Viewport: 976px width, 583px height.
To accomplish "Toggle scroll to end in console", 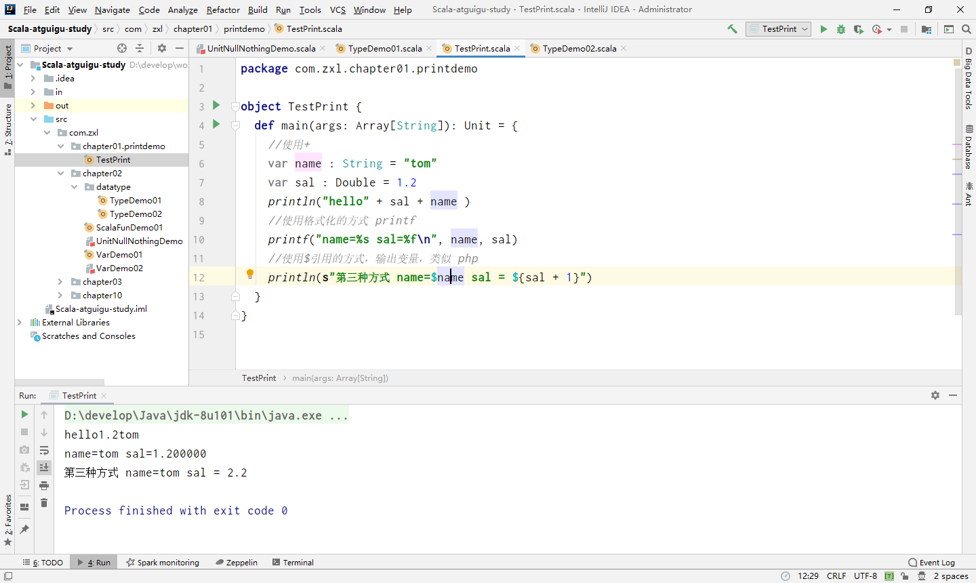I will (x=44, y=467).
